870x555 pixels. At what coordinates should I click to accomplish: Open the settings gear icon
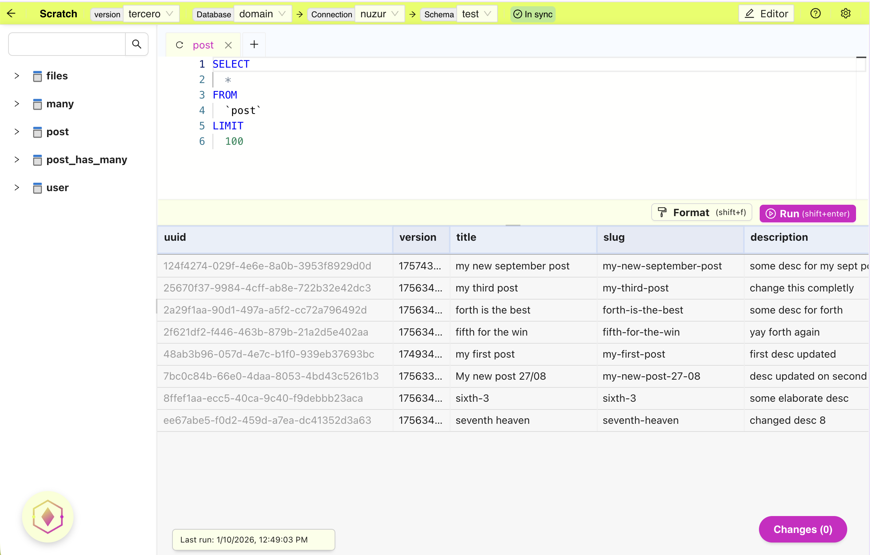(x=845, y=13)
